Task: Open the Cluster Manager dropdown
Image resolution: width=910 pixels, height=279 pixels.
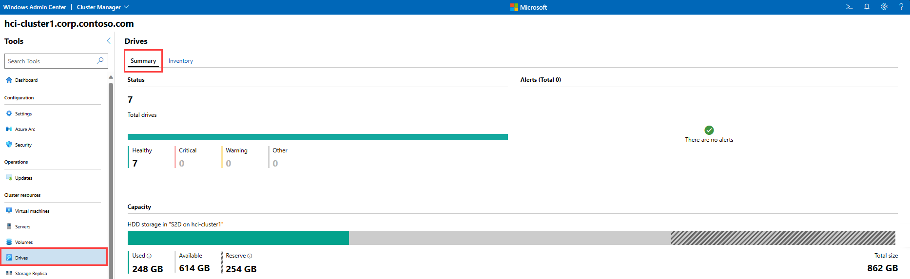Action: [103, 7]
